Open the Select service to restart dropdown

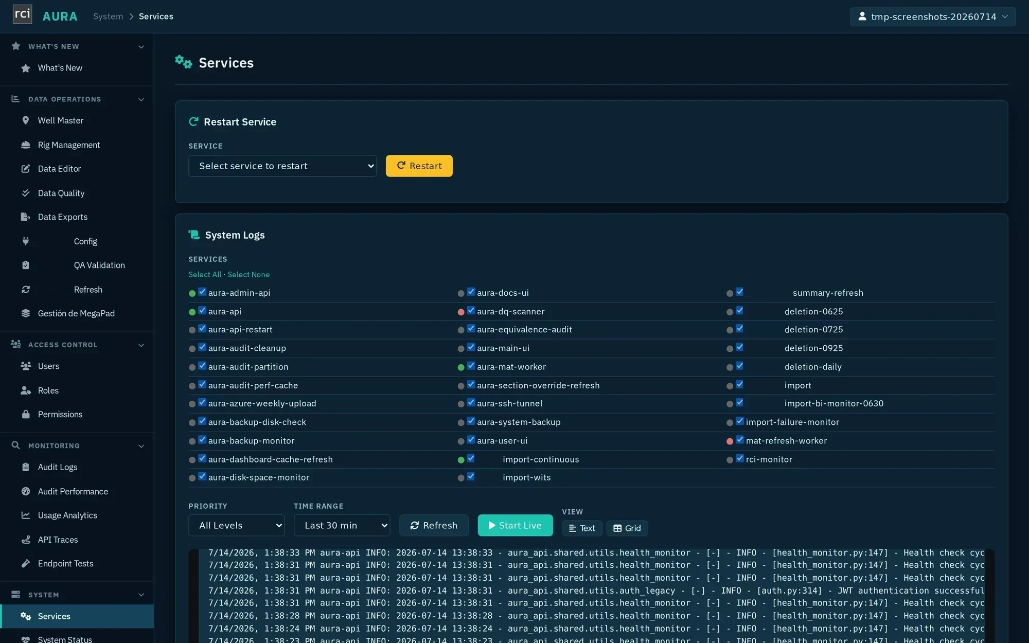click(282, 166)
